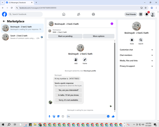Open the Menu grid icon
Image resolution: width=159 pixels, height=127 pixels.
141,14
